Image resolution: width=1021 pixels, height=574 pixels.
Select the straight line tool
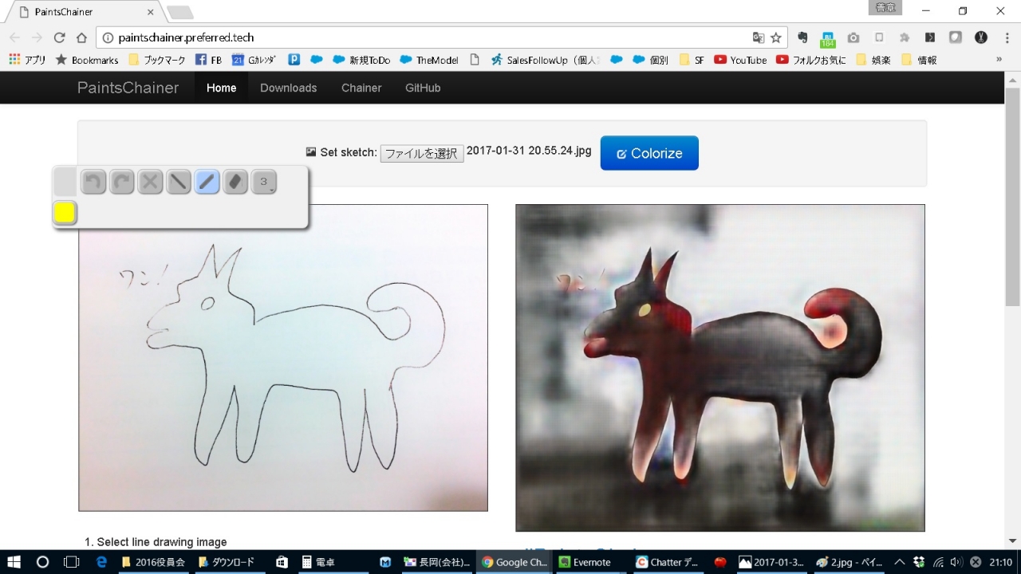coord(179,183)
